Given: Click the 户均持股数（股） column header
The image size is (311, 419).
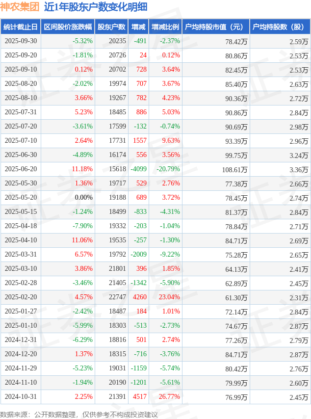Looking at the screenshot, I should point(280,27).
